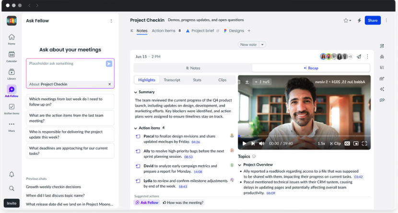Check off Lydia's action item
This screenshot has width=398, height=213.
(x=138, y=181)
